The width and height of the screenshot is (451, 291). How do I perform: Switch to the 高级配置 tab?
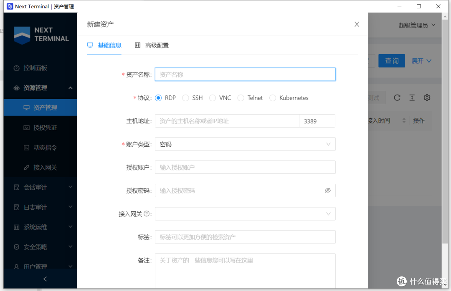152,45
